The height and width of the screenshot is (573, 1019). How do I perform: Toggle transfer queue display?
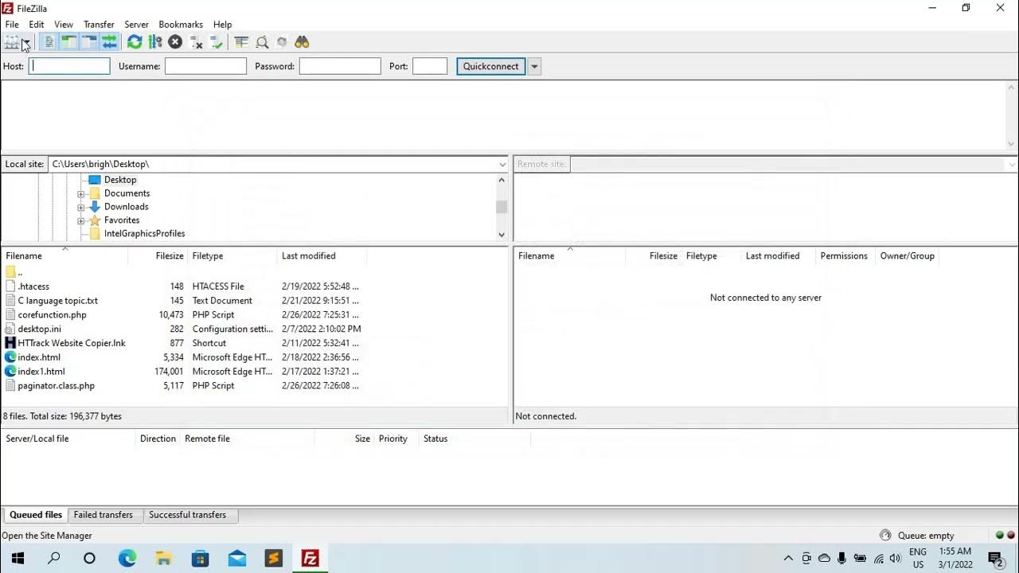click(x=109, y=42)
